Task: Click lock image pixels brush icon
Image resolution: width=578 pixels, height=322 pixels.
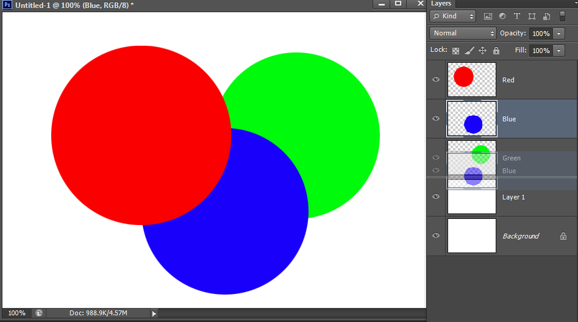Action: [x=469, y=51]
